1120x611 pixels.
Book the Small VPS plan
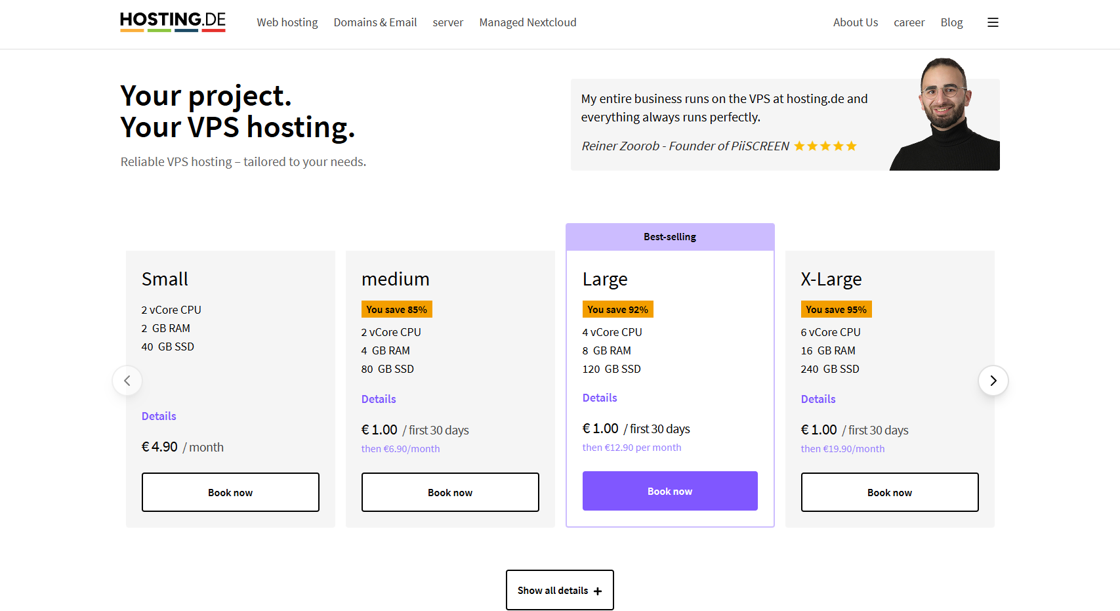click(230, 492)
